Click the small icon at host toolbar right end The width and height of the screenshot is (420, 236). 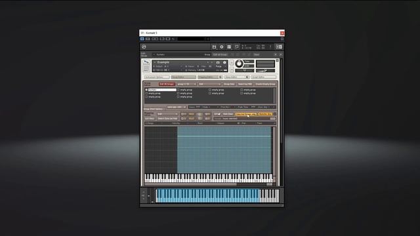(282, 39)
